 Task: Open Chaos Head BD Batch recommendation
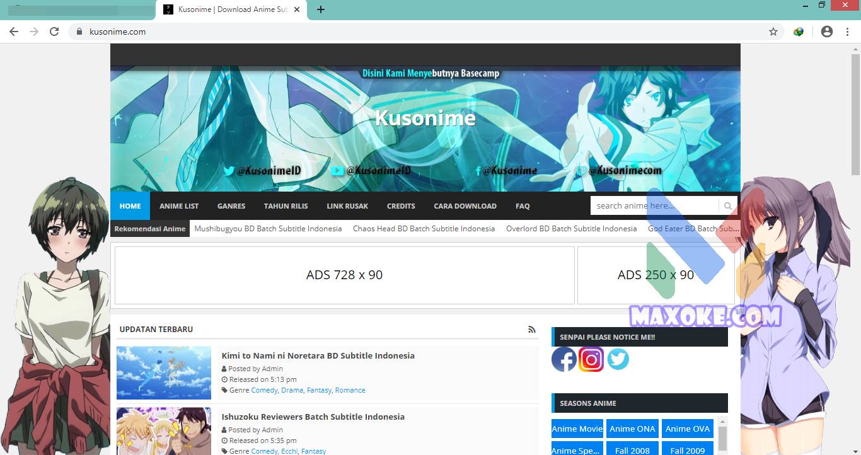click(424, 229)
